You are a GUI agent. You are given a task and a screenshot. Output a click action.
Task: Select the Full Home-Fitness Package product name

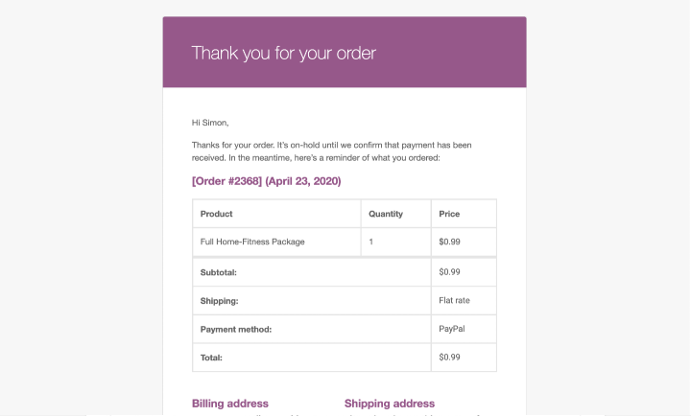click(x=252, y=242)
